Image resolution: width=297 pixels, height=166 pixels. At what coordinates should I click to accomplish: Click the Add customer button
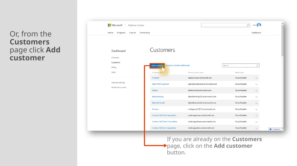[x=157, y=66]
